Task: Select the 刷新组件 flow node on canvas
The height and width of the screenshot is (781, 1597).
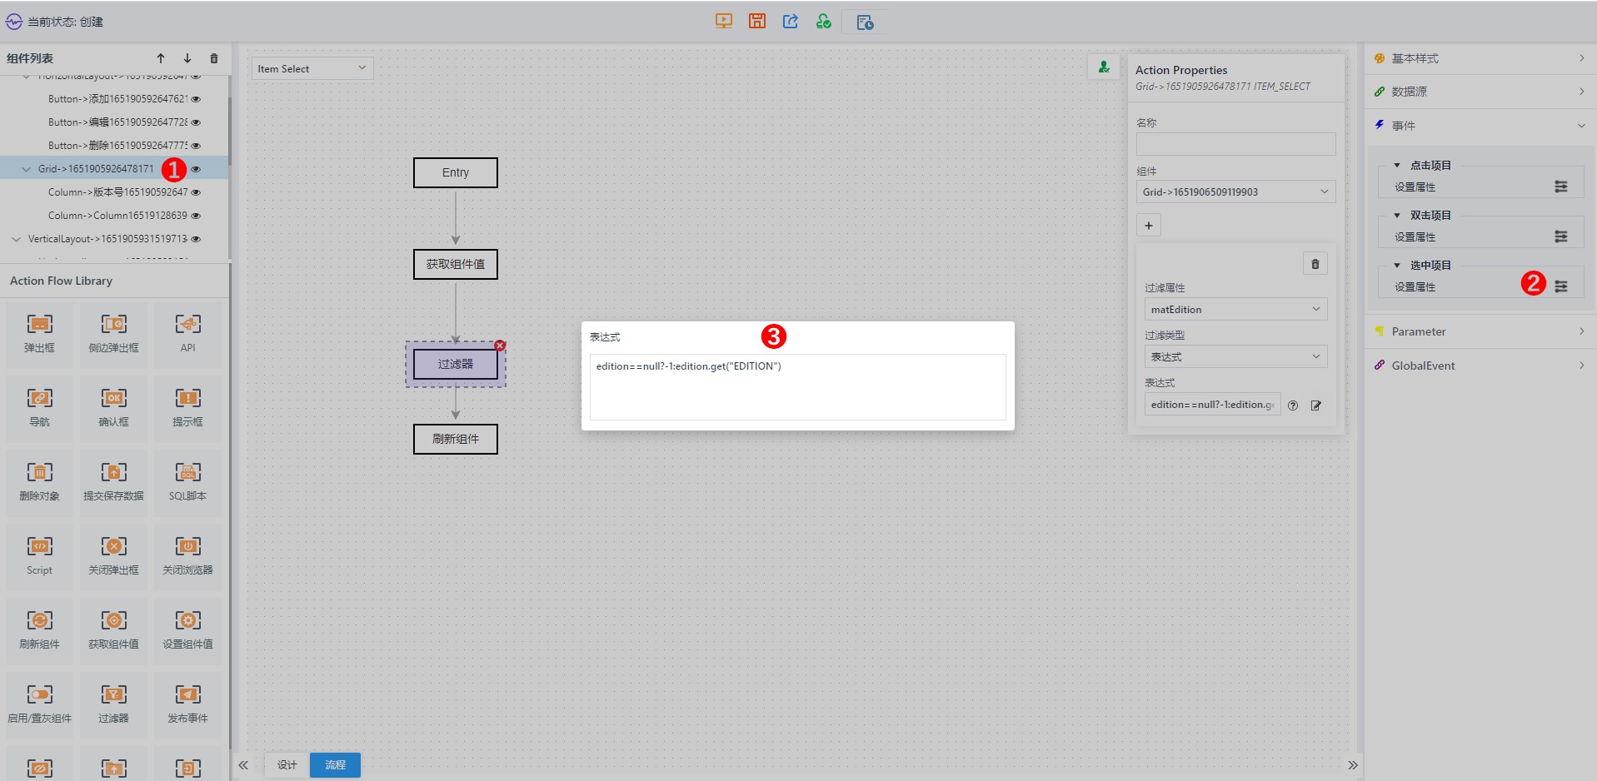Action: click(456, 439)
